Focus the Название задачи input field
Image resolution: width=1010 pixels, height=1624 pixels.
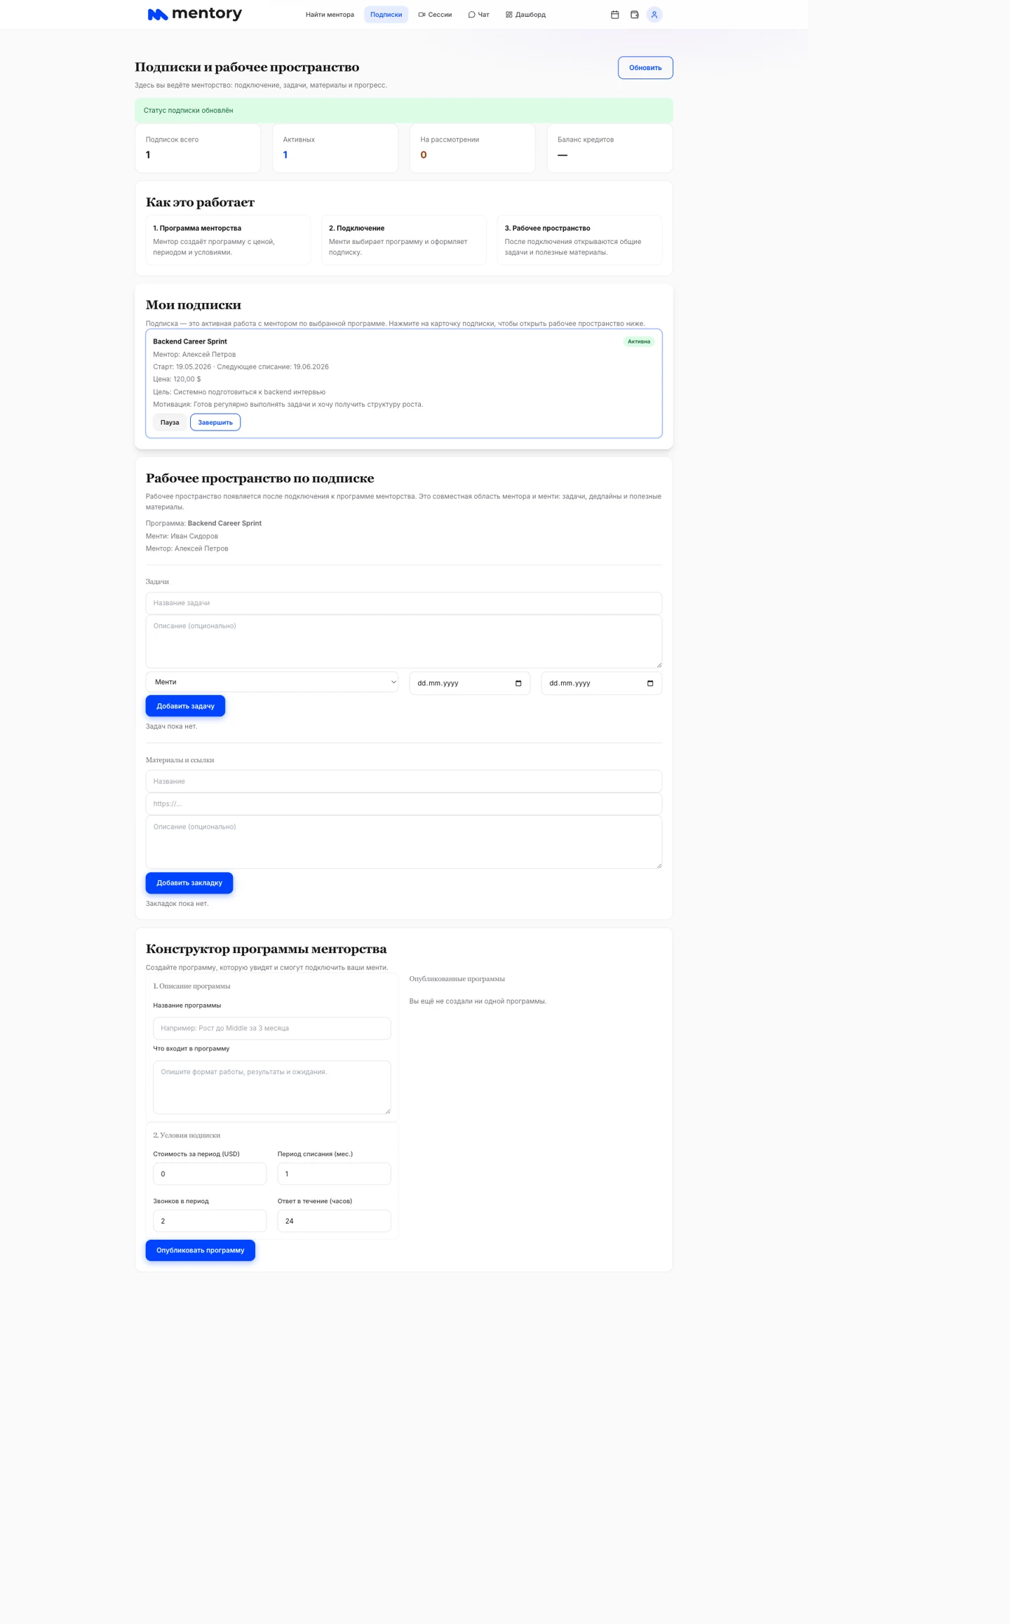click(404, 603)
